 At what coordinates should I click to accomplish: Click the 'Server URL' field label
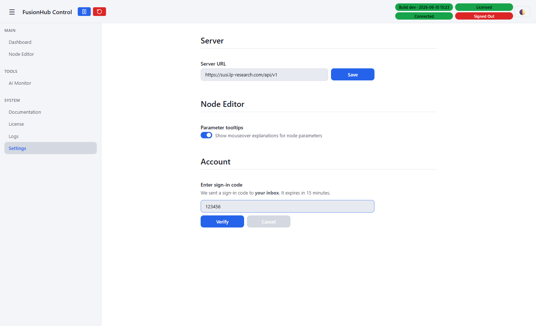[213, 64]
